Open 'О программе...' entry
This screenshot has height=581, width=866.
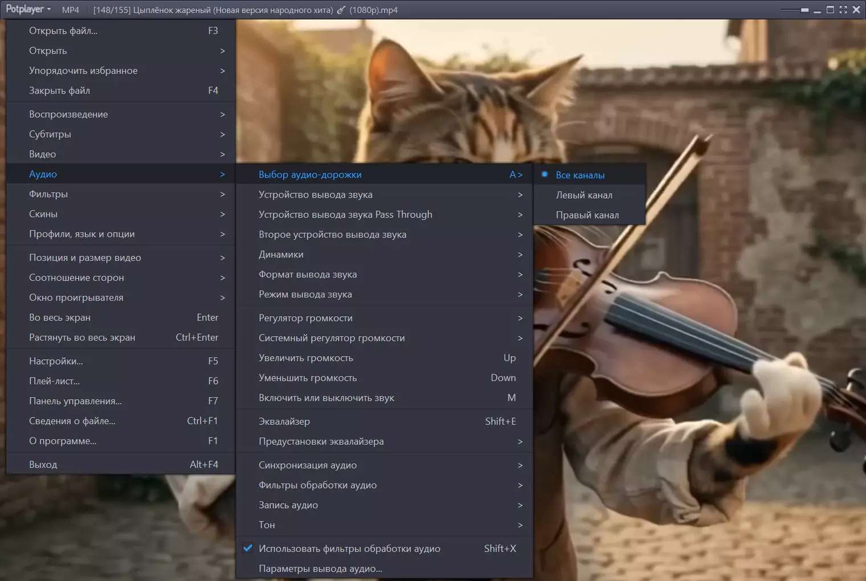tap(121, 441)
